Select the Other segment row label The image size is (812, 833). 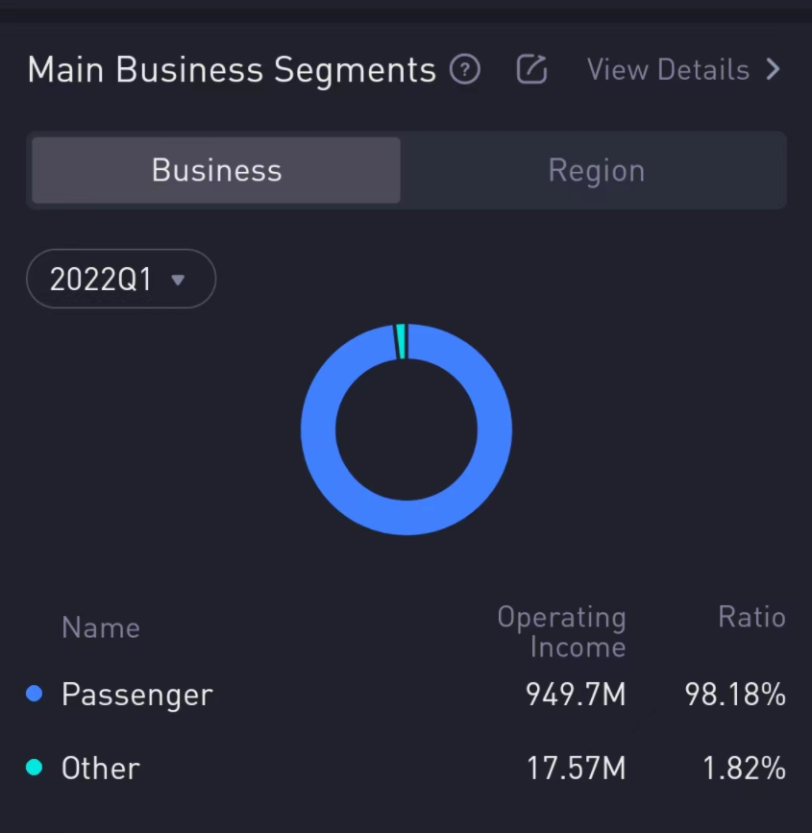coord(101,768)
